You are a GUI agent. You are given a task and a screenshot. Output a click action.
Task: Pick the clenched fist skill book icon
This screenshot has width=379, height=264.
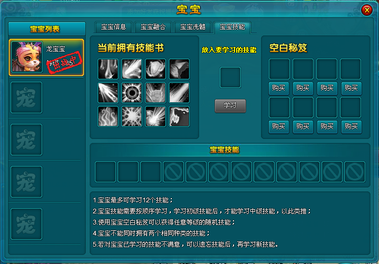coord(156,93)
